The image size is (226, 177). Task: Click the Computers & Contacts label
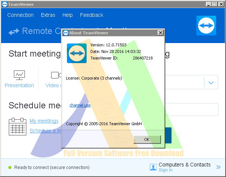tap(185, 165)
